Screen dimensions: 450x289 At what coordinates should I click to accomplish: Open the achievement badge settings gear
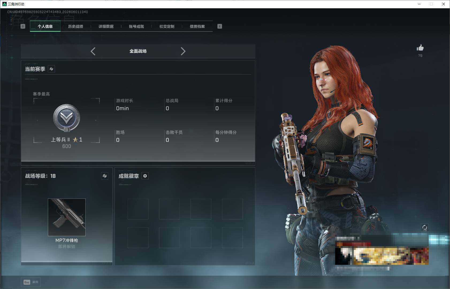click(x=145, y=176)
